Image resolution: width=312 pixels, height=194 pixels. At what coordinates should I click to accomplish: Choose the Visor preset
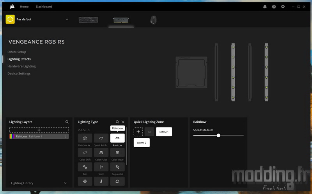coord(101,167)
